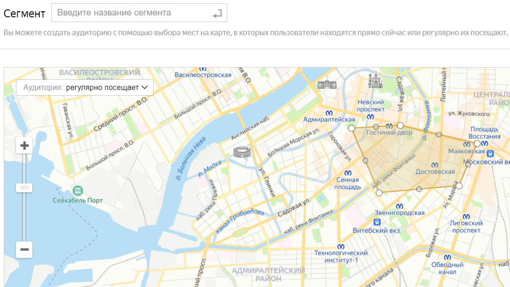Click the Витебский вкз. train station icon
The height and width of the screenshot is (287, 510).
click(377, 222)
